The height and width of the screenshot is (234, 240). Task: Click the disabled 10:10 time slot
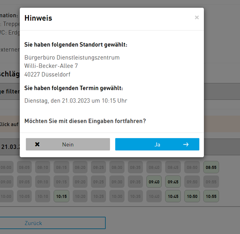click(43, 196)
